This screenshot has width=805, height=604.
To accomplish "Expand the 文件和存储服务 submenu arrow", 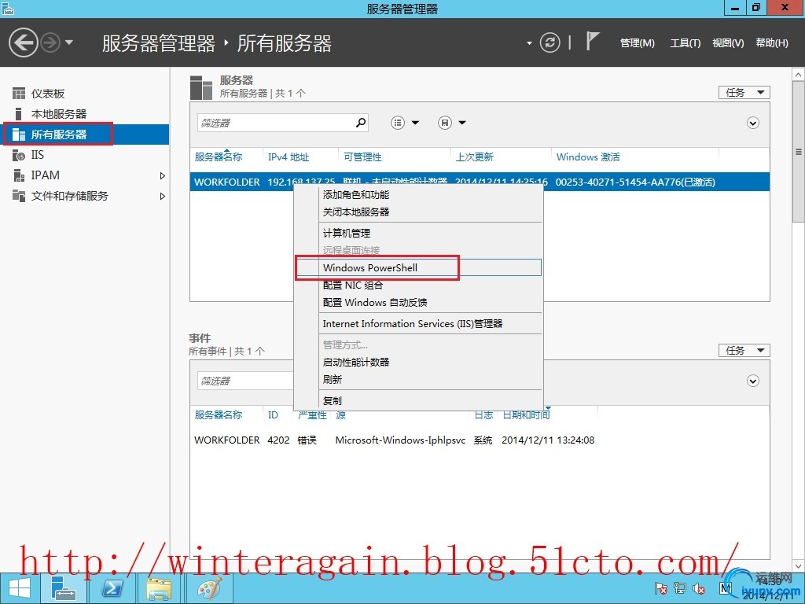I will 162,196.
